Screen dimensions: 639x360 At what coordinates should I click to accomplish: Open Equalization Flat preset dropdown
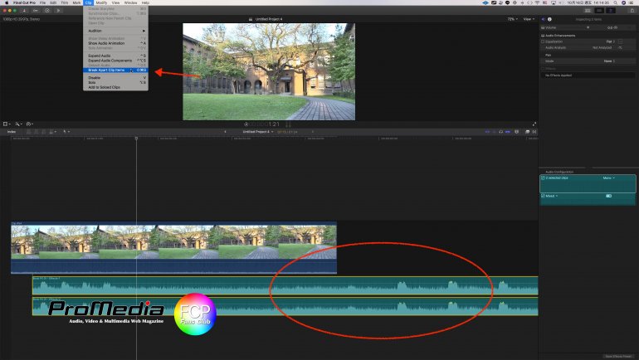pyautogui.click(x=611, y=41)
